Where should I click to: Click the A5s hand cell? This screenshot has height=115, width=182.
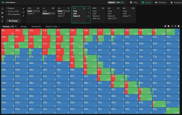tap(132, 32)
